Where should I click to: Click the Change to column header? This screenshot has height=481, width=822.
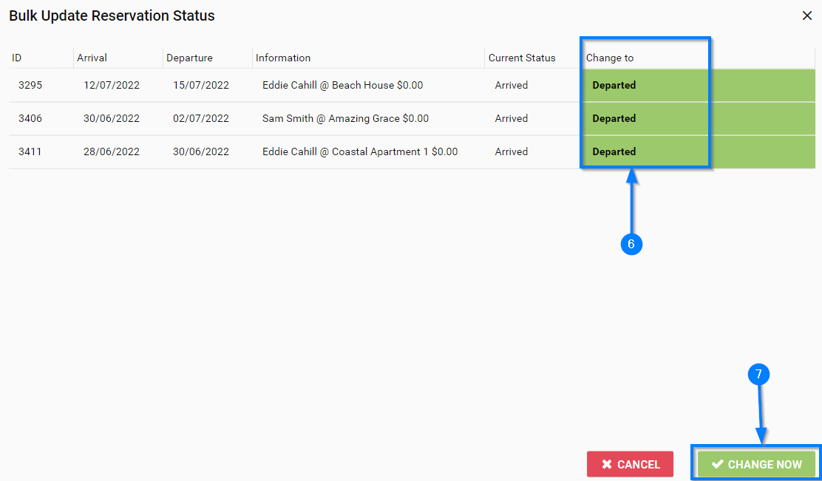coord(610,58)
